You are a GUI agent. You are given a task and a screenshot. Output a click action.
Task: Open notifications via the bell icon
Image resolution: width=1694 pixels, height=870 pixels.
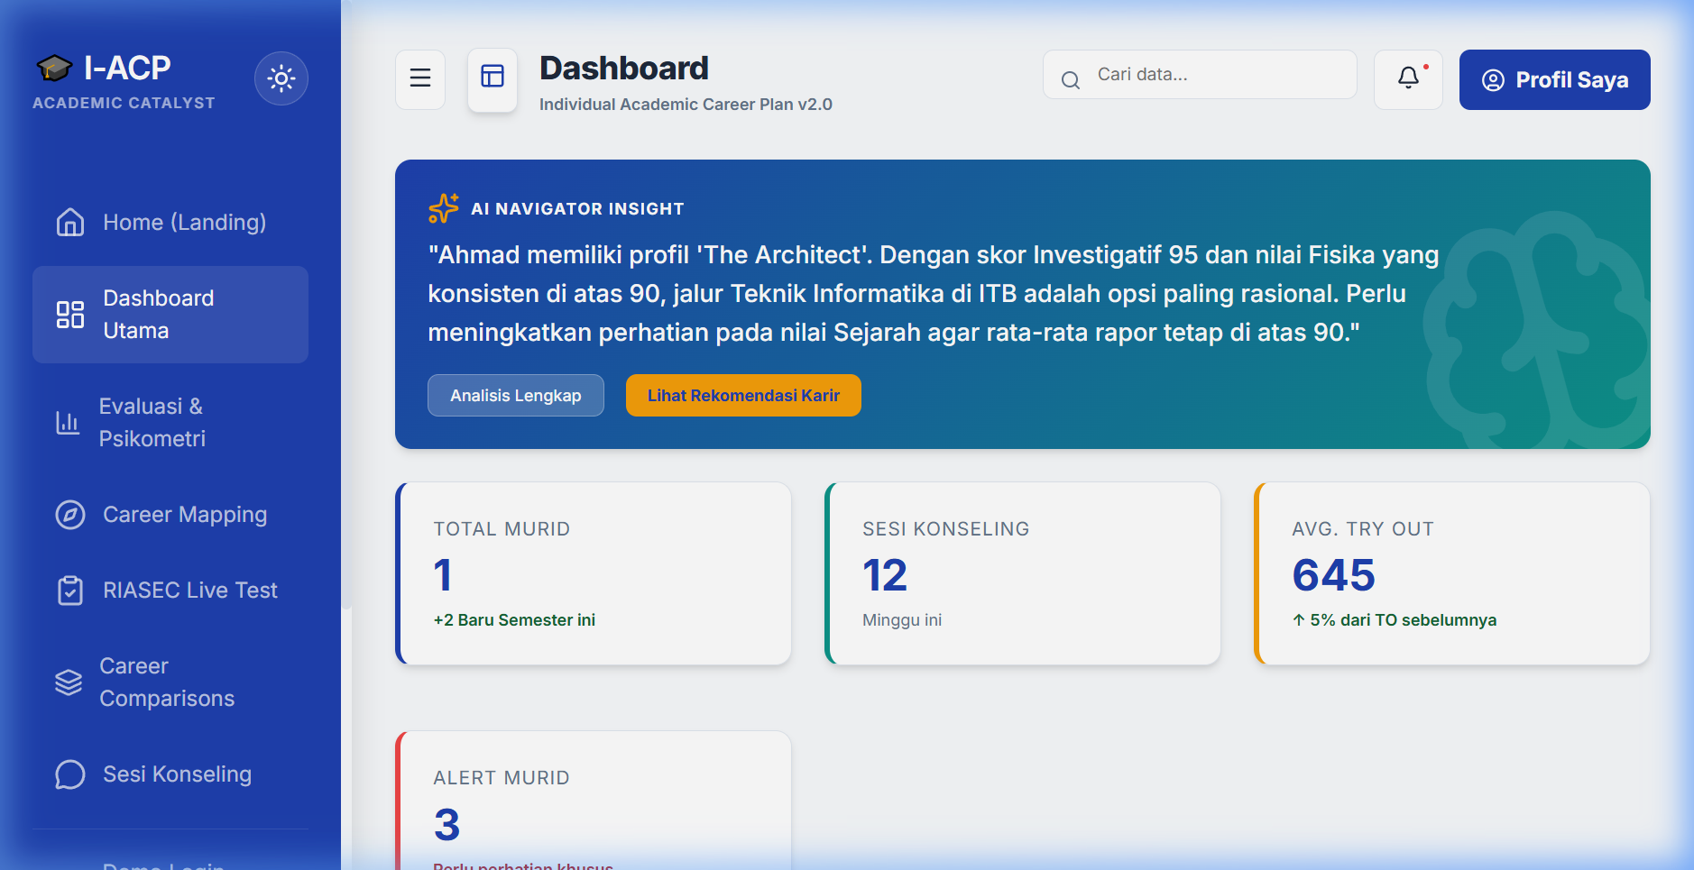[1409, 79]
